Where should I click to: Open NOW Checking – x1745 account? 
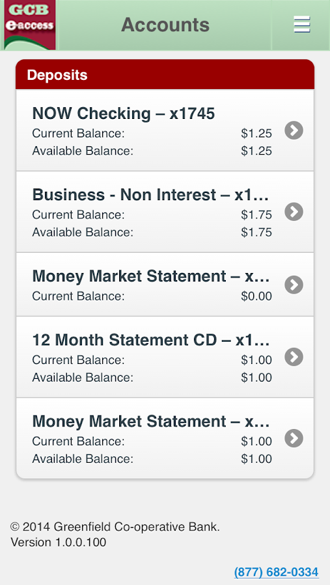pos(165,130)
